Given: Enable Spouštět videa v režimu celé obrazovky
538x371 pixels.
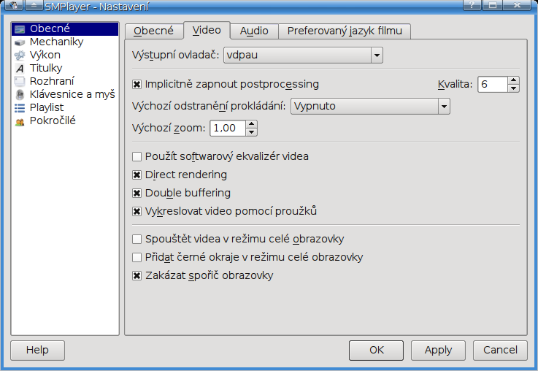Looking at the screenshot, I should pyautogui.click(x=137, y=240).
